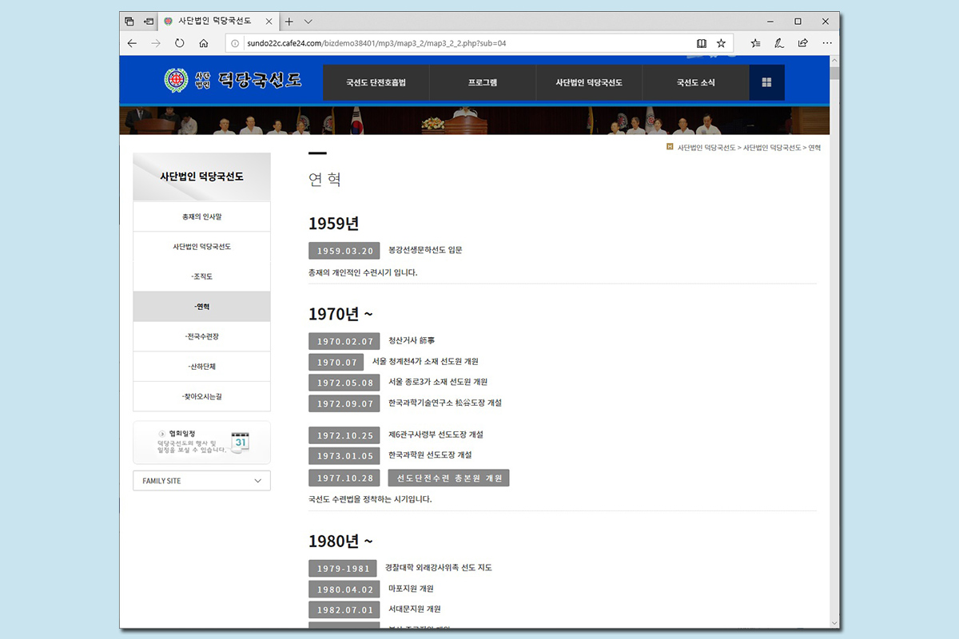
Task: Open the 국선도 단전호흡법 menu
Action: (376, 82)
